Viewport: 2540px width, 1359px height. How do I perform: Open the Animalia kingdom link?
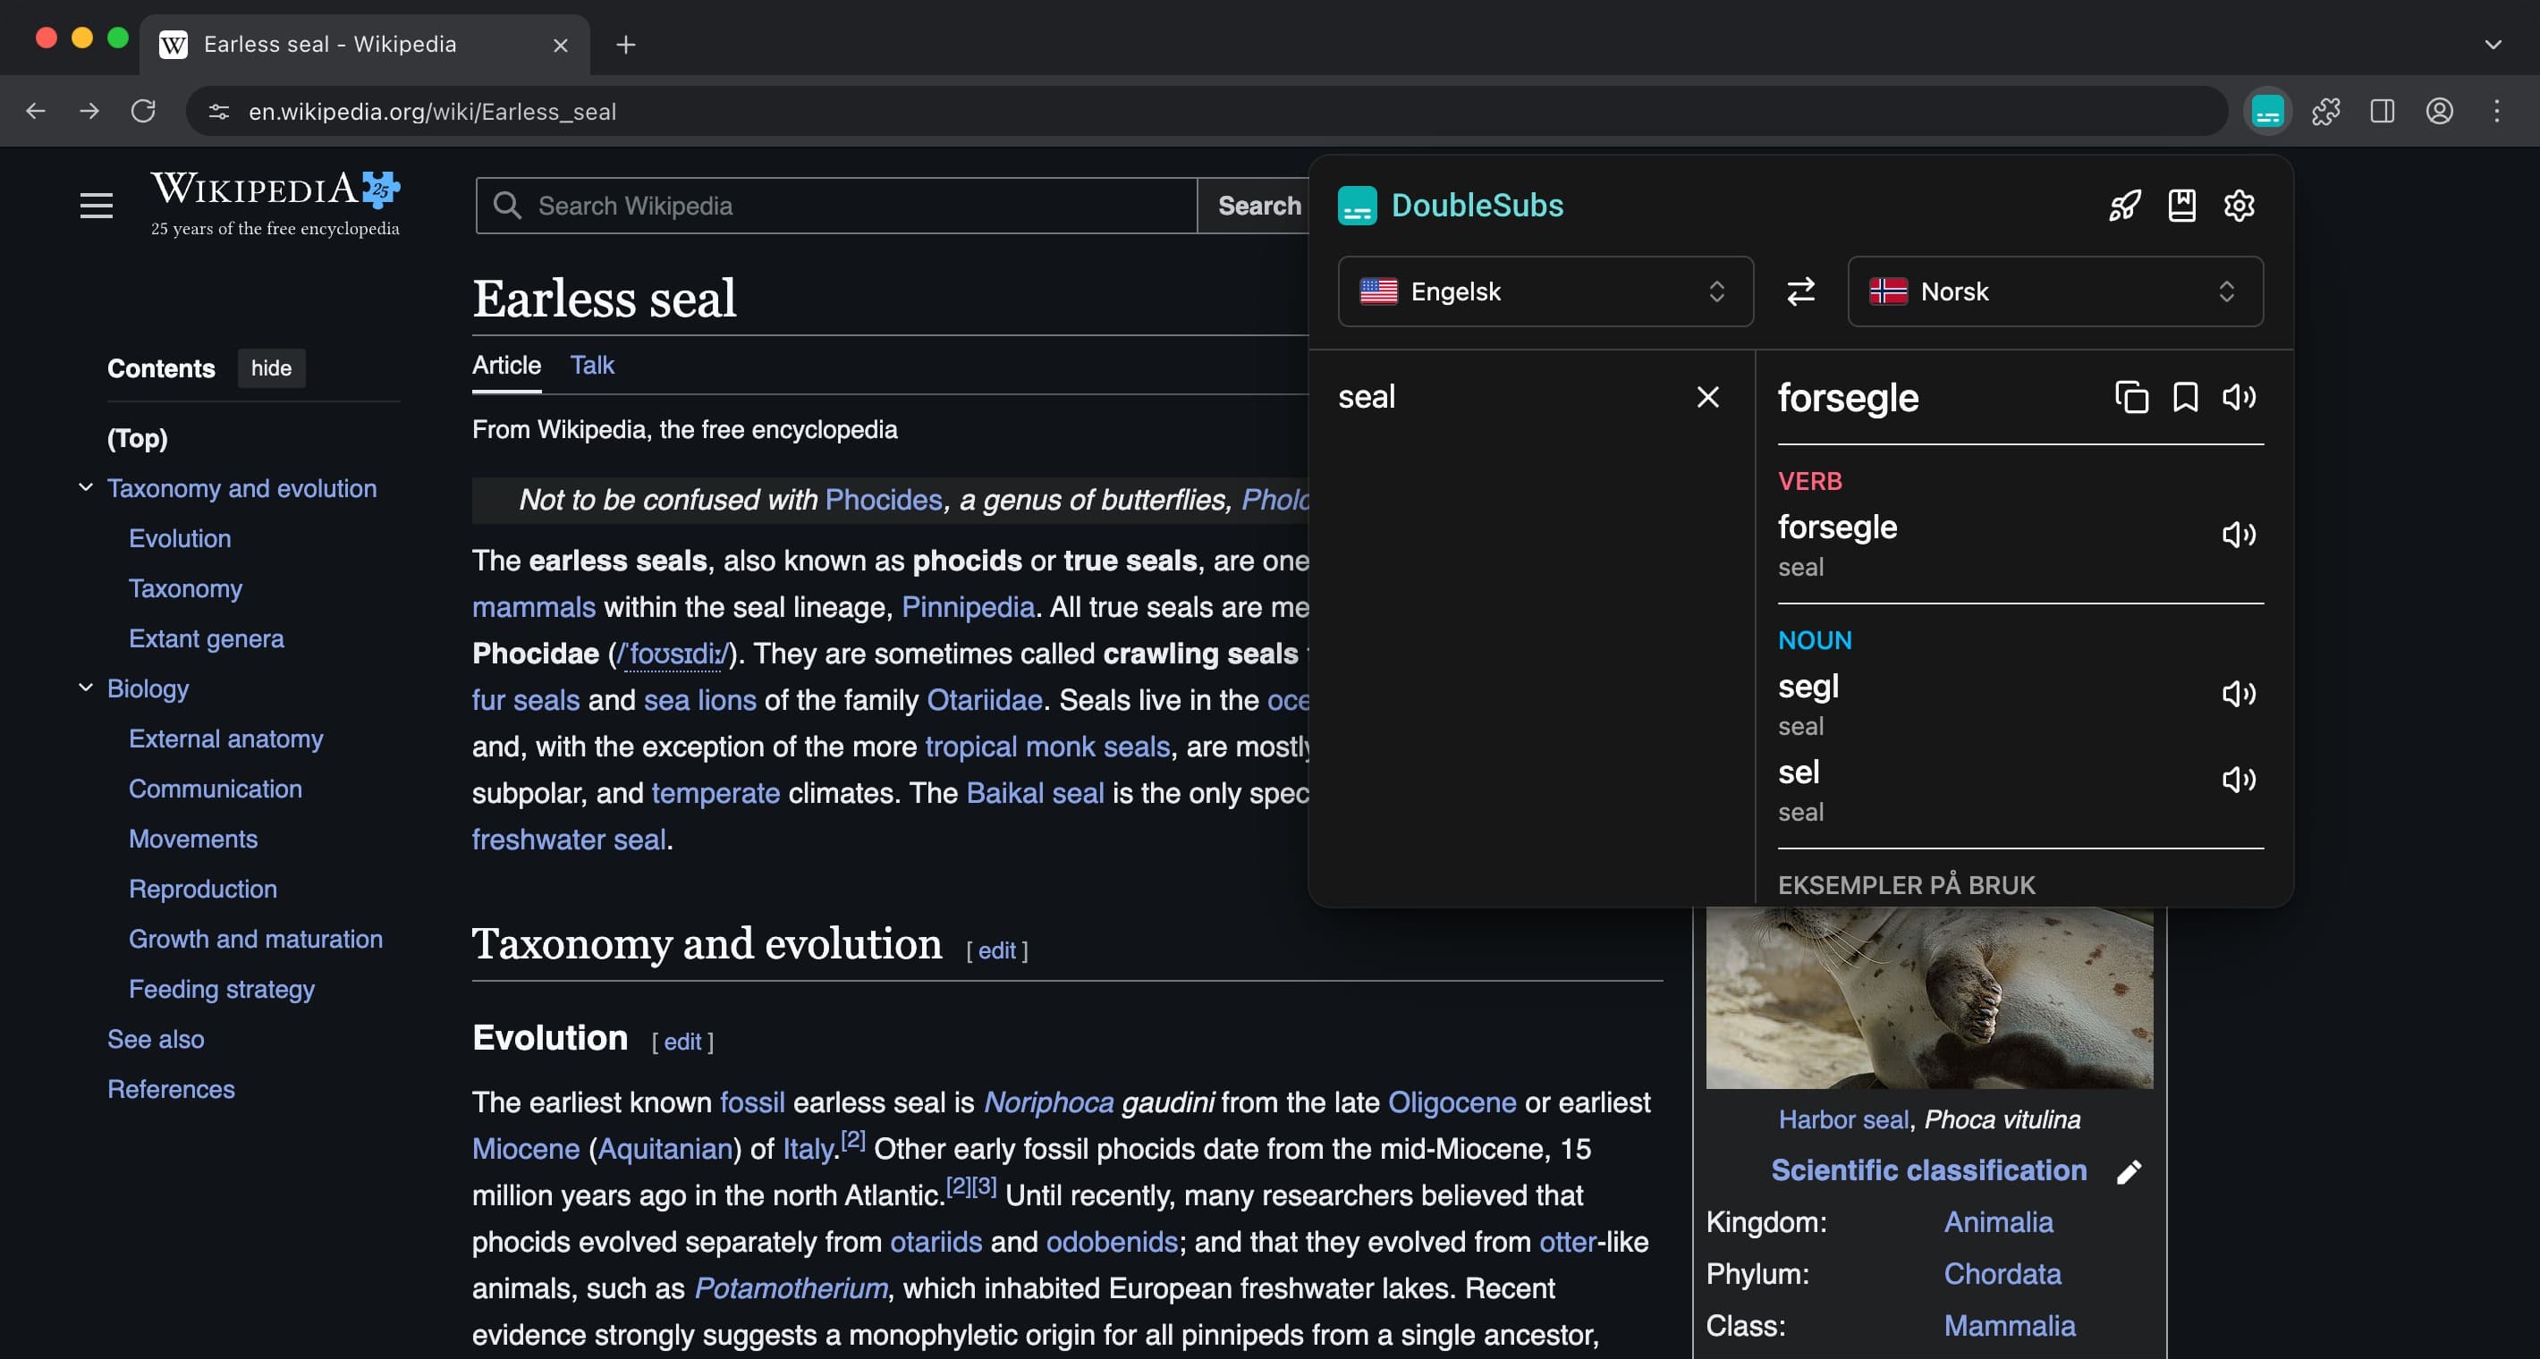tap(1999, 1222)
